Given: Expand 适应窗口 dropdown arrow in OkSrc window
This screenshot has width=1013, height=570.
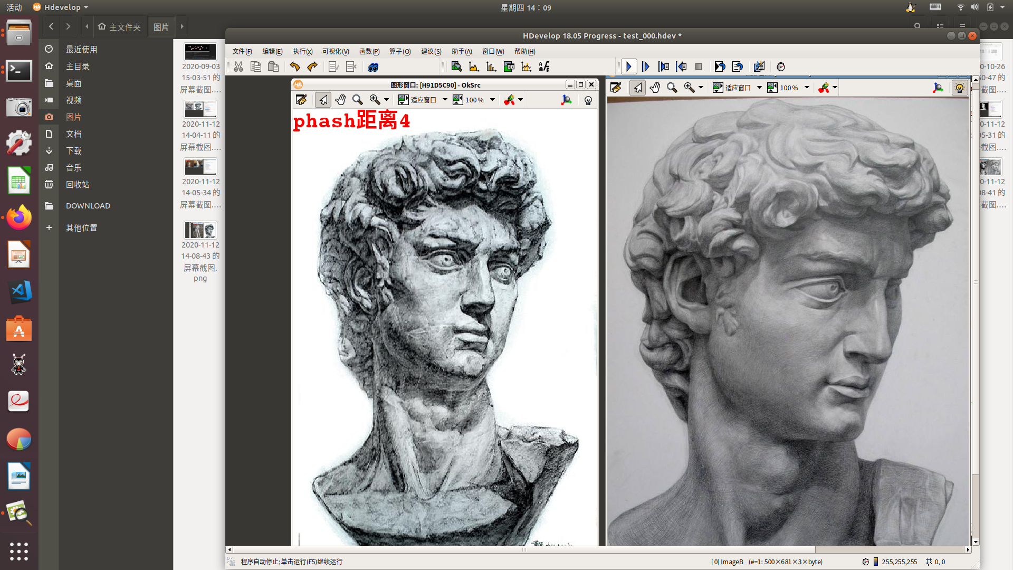Looking at the screenshot, I should (x=445, y=100).
